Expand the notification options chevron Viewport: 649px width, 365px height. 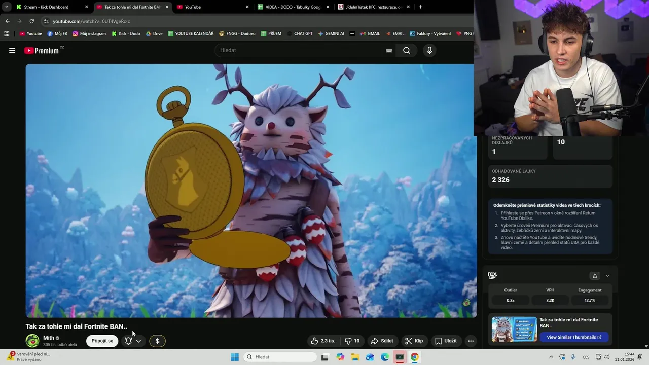tap(138, 341)
